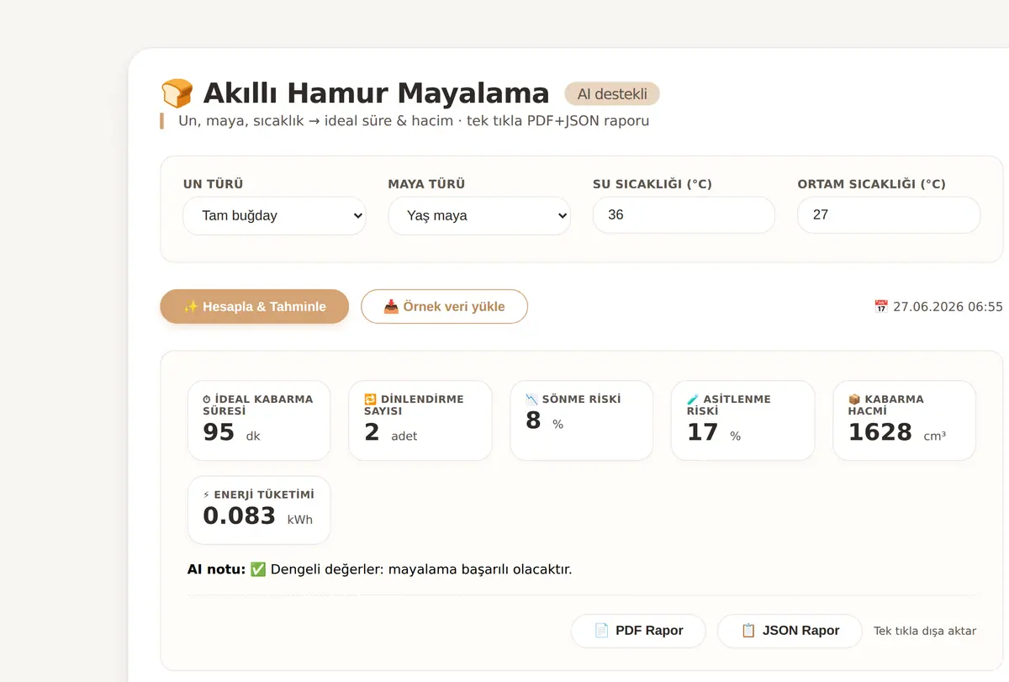The image size is (1009, 682).
Task: Click the timer icon on İdeal Kabarma Süresi
Action: 207,399
